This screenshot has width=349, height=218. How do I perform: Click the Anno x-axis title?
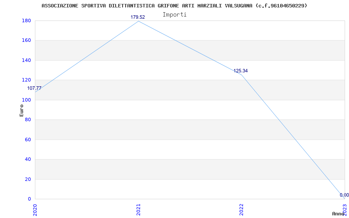coord(338,214)
